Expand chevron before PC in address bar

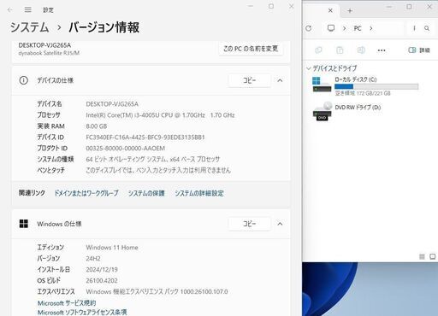(344, 28)
